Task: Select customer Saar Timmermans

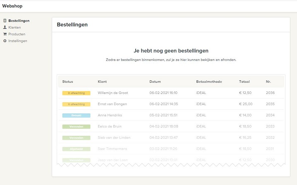Action: coord(113,149)
